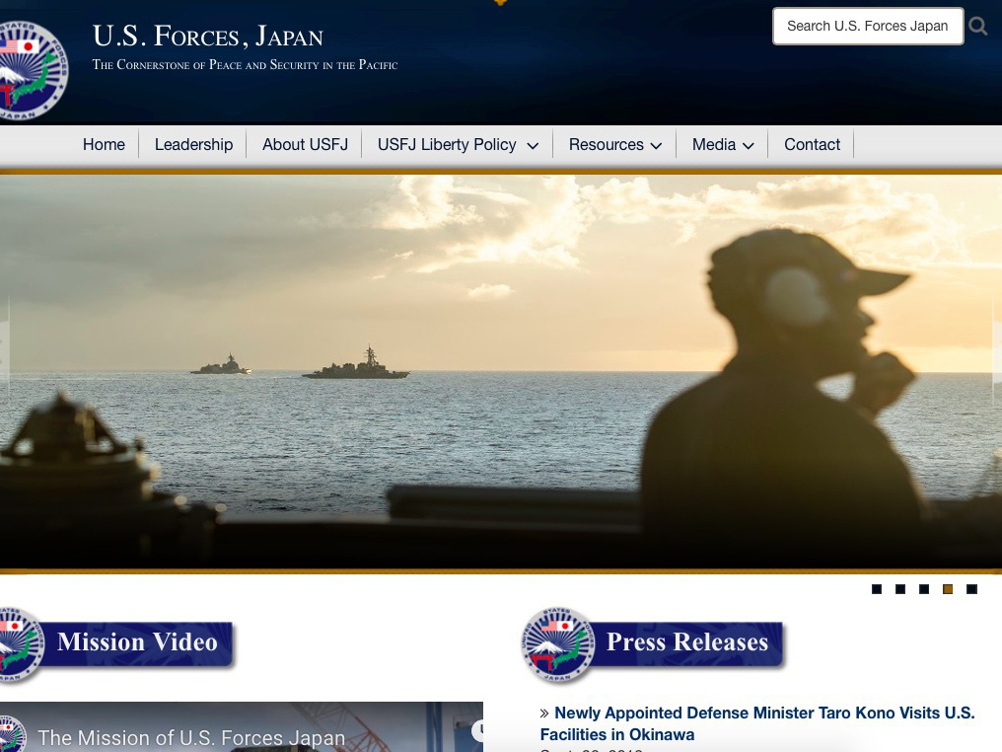
Task: Click the search magnifier icon
Action: [977, 27]
